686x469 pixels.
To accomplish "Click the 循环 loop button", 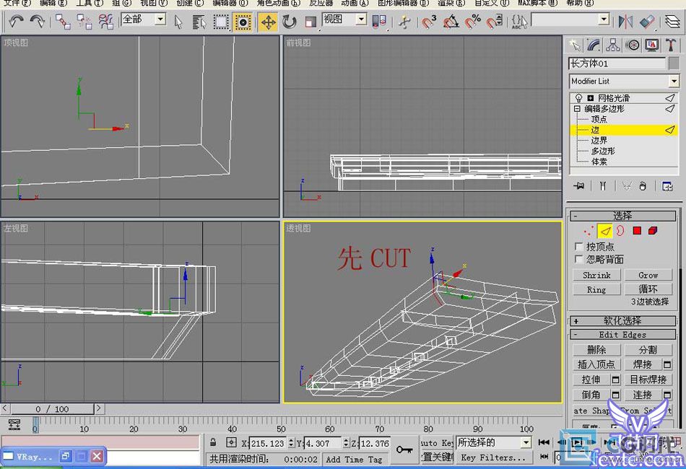I will pyautogui.click(x=648, y=289).
